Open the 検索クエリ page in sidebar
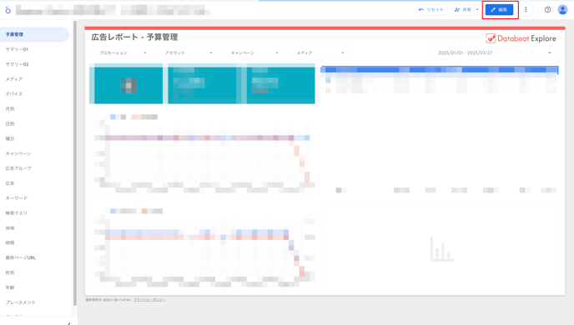574x325 pixels. [x=16, y=213]
